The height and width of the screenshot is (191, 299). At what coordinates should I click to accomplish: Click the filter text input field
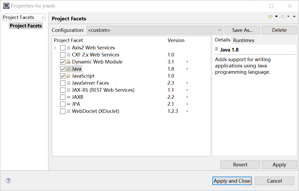21,18
